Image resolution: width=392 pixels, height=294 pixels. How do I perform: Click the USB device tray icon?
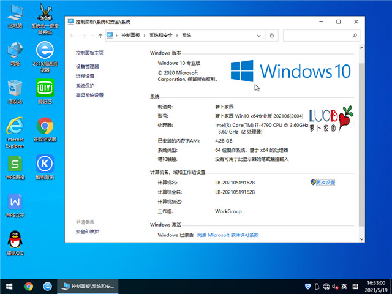317,286
